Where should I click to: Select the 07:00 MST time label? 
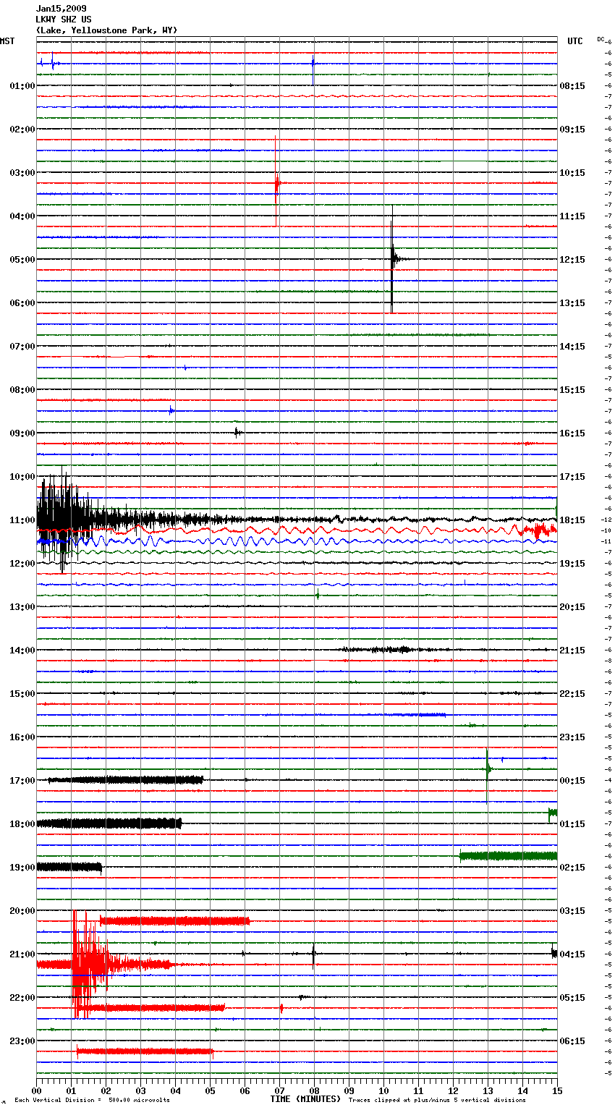(x=22, y=347)
